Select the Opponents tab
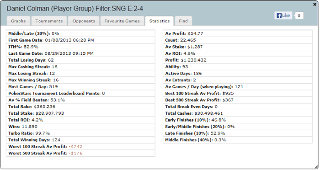 coord(84,21)
